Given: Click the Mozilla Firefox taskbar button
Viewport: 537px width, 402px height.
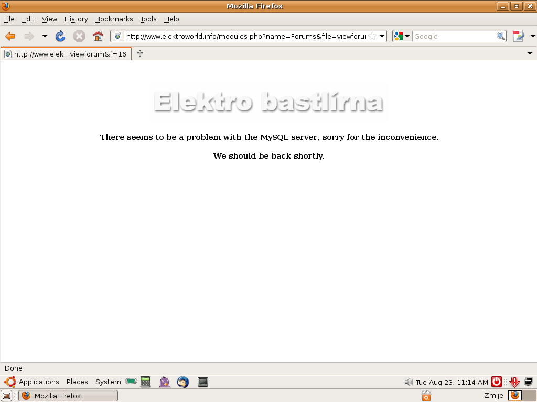Looking at the screenshot, I should [x=68, y=396].
